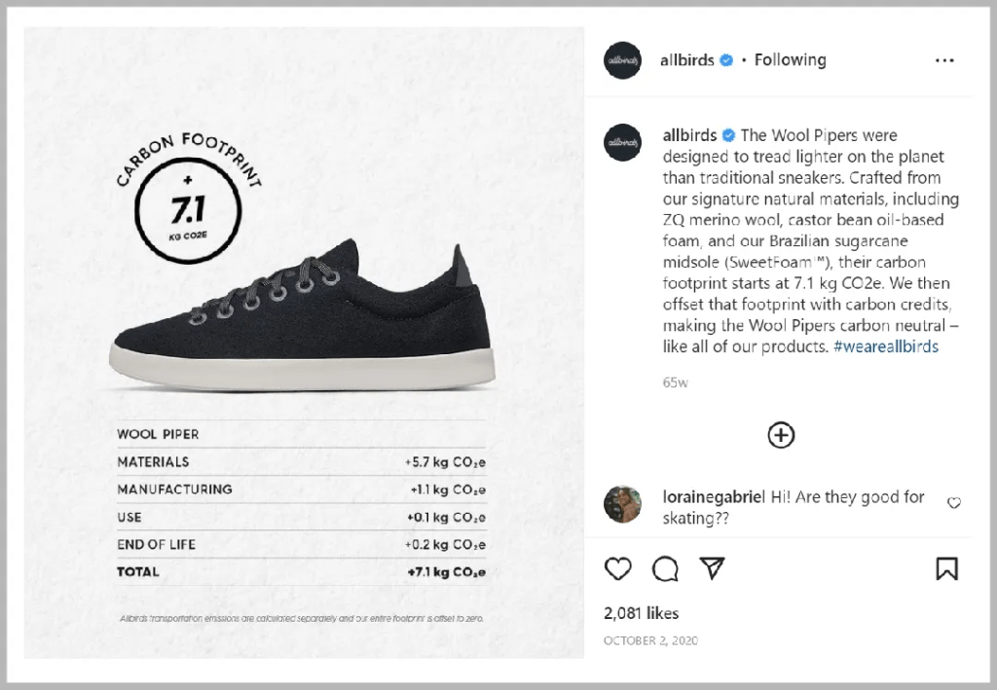View the 2,081 likes list
Viewport: 997px width, 690px height.
pyautogui.click(x=641, y=613)
